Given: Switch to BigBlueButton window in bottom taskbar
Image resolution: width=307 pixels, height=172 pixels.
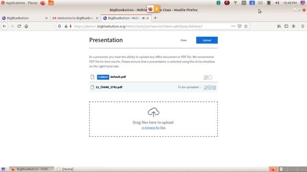Looking at the screenshot, I should [x=32, y=169].
